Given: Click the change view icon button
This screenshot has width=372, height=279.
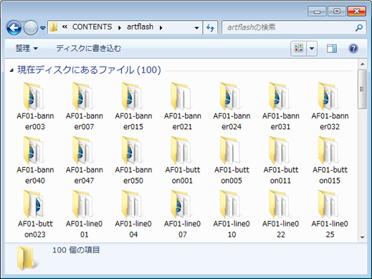Looking at the screenshot, I should pyautogui.click(x=298, y=49).
